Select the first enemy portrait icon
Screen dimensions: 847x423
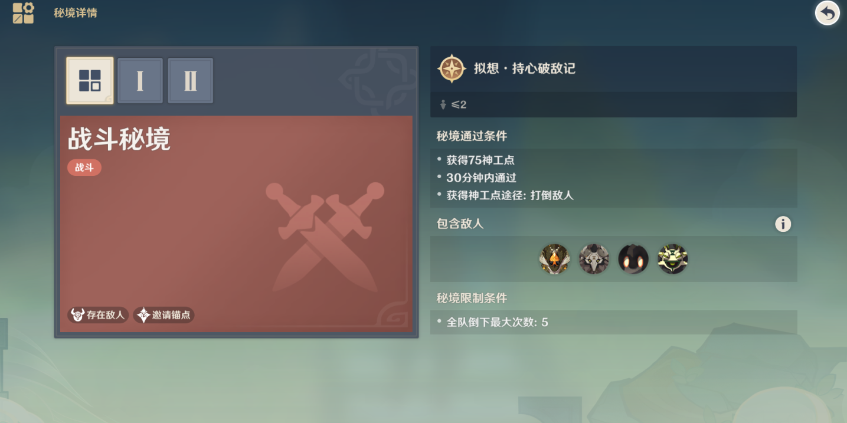(554, 259)
